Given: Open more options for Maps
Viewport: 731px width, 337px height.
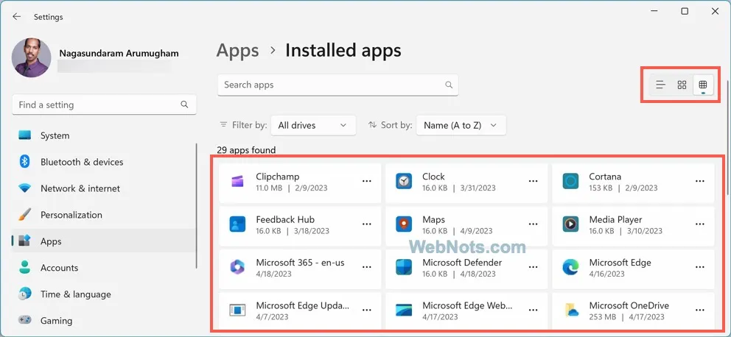Looking at the screenshot, I should coord(534,224).
